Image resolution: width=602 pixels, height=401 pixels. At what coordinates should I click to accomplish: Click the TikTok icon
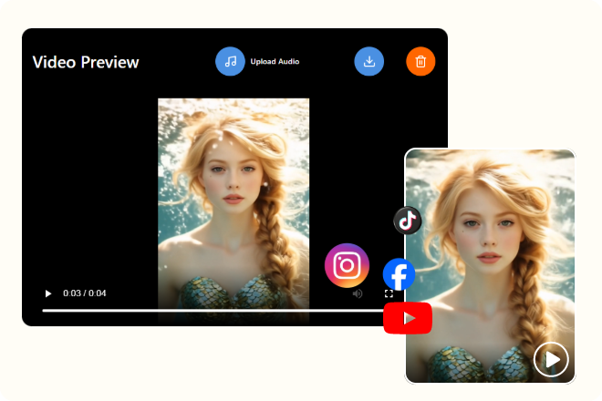[408, 221]
